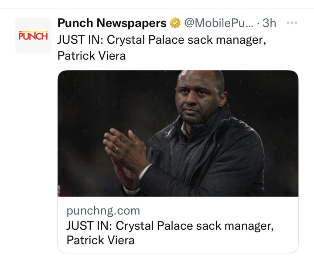
Task: Open the link card headline about Crystal Palace
Action: tap(170, 233)
